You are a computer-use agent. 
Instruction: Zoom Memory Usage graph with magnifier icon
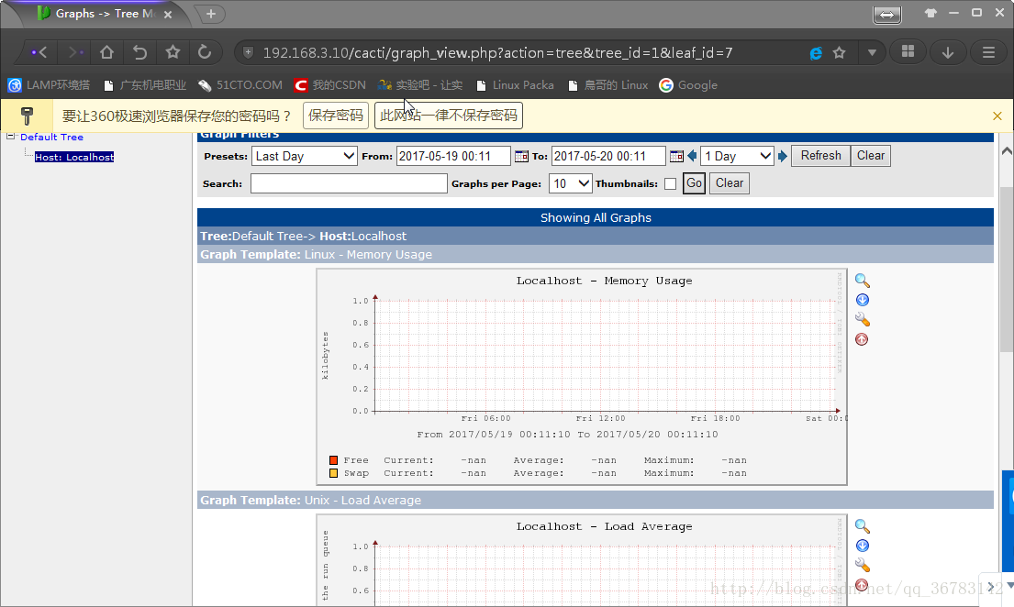[862, 281]
